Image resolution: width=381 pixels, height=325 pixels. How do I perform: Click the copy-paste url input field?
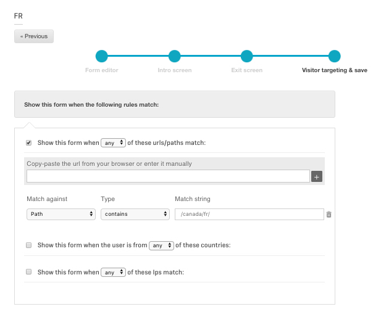[168, 176]
